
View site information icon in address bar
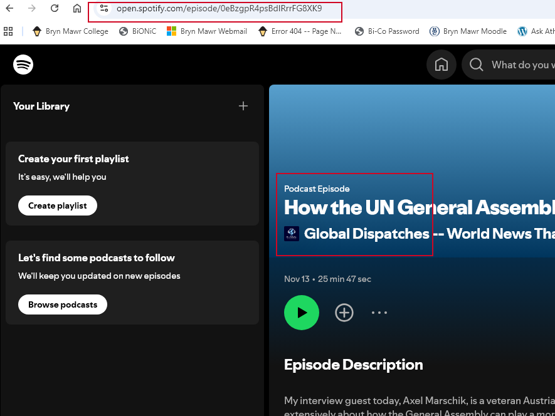click(x=103, y=8)
